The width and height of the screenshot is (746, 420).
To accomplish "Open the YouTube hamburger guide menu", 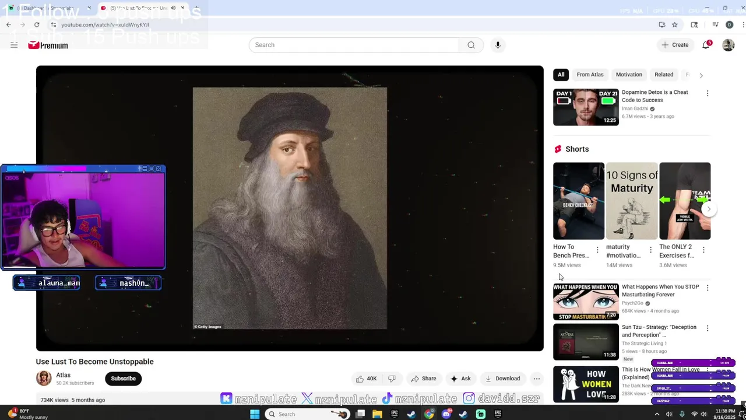I will [x=14, y=45].
